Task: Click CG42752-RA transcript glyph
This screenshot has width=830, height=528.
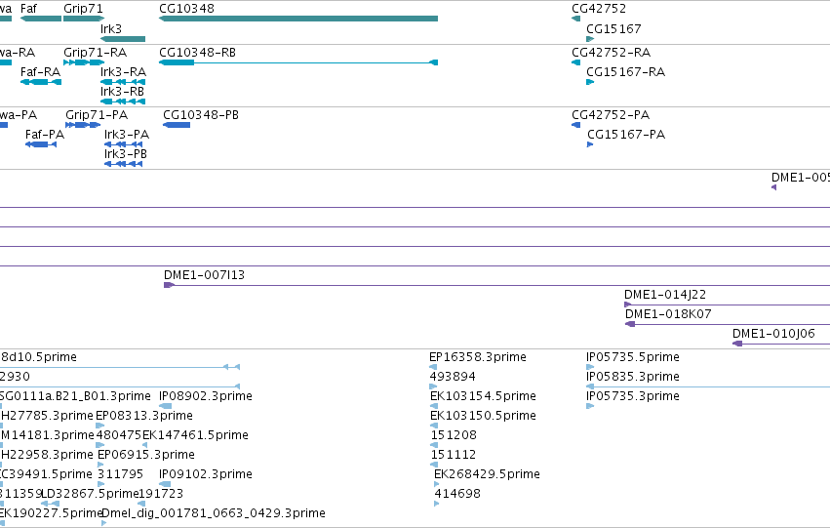Action: tap(575, 62)
